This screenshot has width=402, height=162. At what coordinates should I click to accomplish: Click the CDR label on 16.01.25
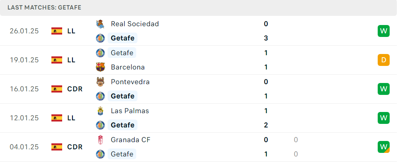75,89
